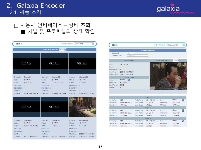Click the galaxia communications logo
Image resolution: width=201 pixels, height=150 pixels.
click(x=175, y=9)
